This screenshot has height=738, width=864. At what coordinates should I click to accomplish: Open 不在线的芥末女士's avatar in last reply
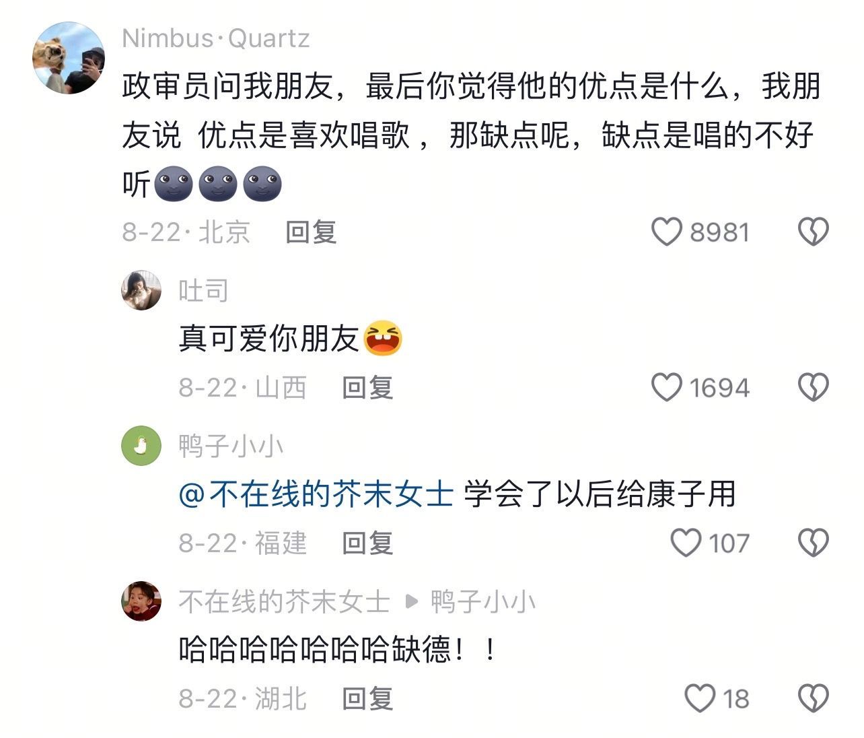click(141, 601)
